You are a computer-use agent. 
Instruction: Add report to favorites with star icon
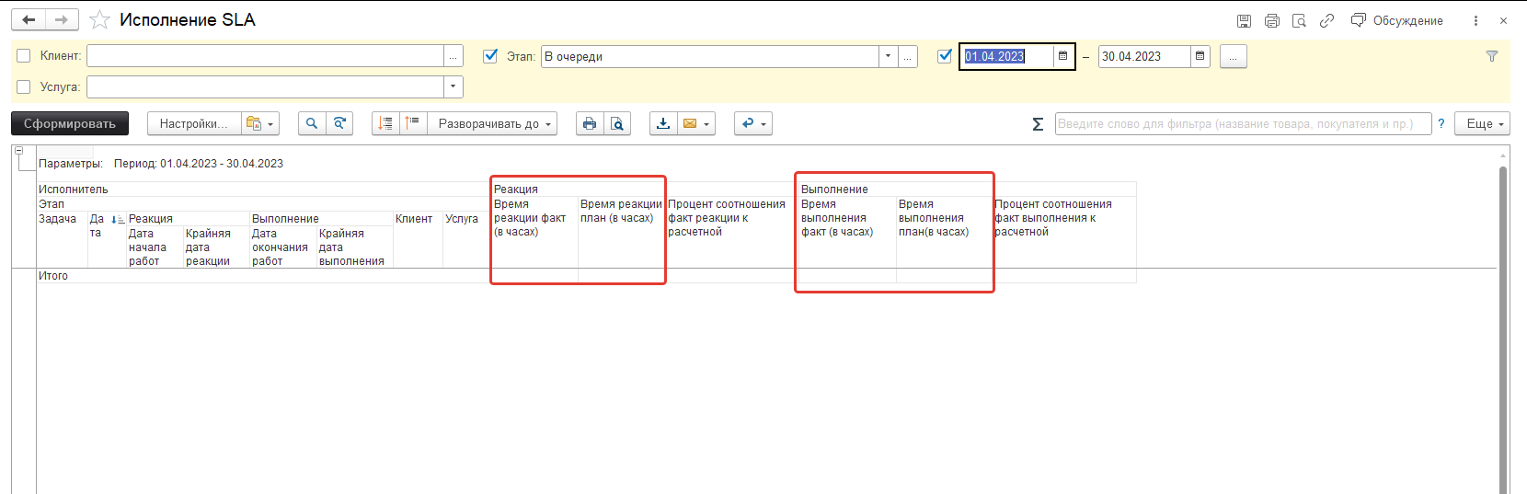pyautogui.click(x=100, y=20)
